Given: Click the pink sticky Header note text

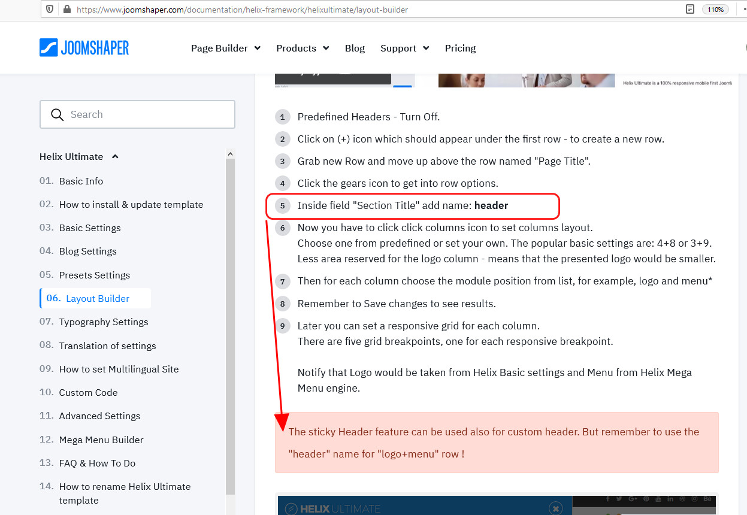Looking at the screenshot, I should tap(494, 443).
